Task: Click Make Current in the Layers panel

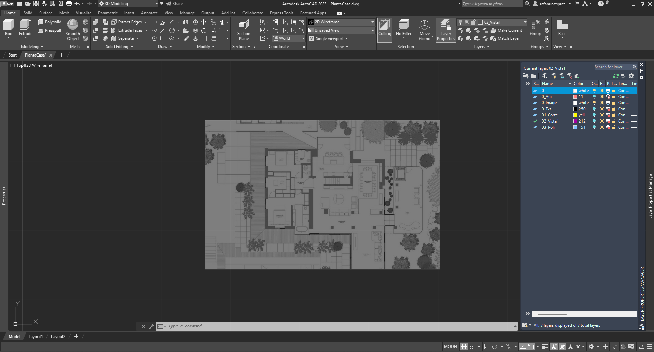Action: click(x=507, y=30)
